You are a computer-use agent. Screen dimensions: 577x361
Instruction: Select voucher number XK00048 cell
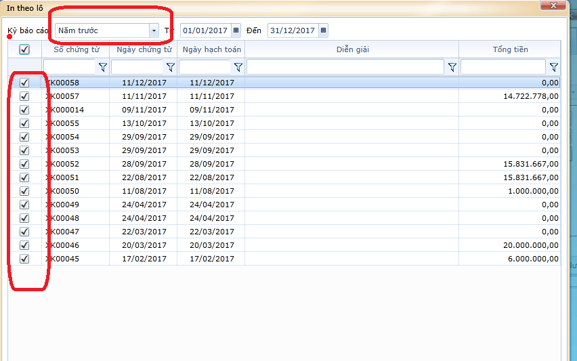pyautogui.click(x=76, y=218)
